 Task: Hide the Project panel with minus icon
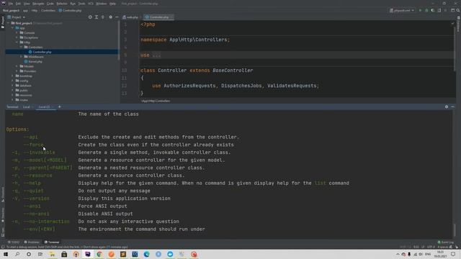(x=117, y=17)
